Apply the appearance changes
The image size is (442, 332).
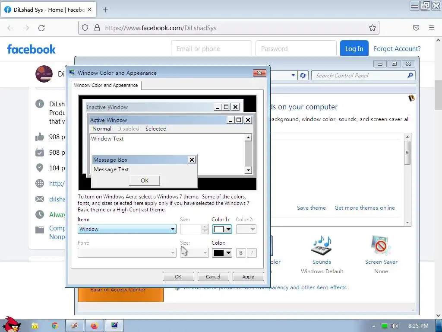click(248, 277)
